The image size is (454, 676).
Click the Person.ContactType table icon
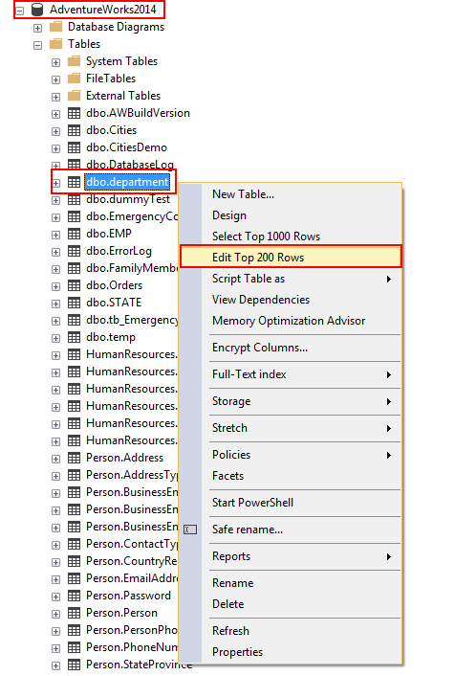[x=74, y=545]
